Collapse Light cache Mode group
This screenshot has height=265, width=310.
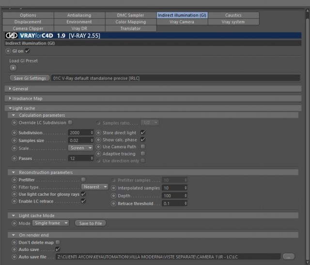click(13, 216)
